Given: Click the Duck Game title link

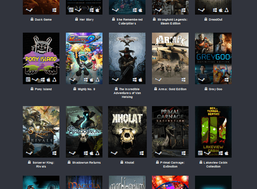Looking at the screenshot, I should pyautogui.click(x=43, y=20).
